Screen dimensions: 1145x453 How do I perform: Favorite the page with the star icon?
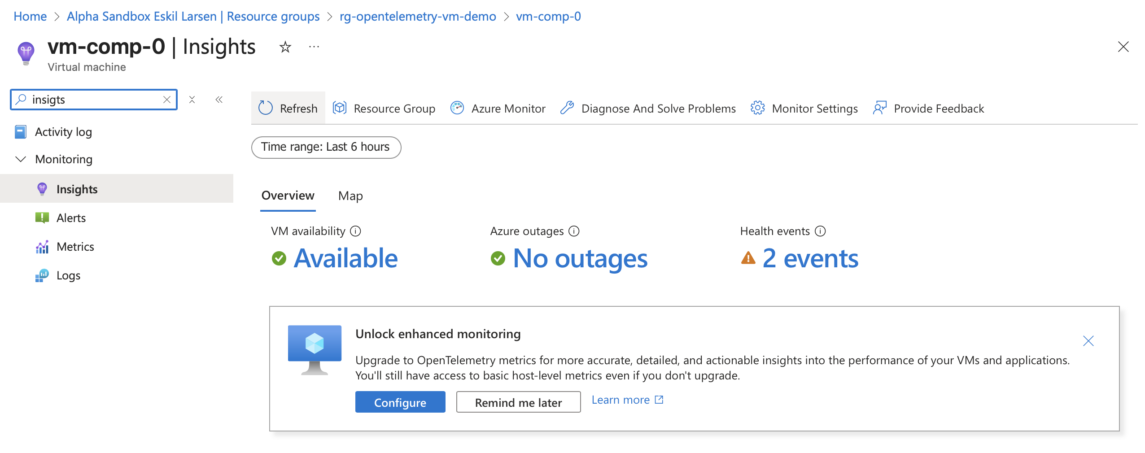[x=285, y=47]
